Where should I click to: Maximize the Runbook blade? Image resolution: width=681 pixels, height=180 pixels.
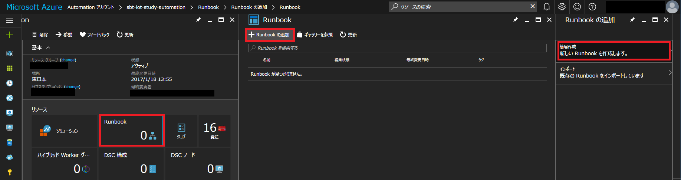click(x=538, y=20)
